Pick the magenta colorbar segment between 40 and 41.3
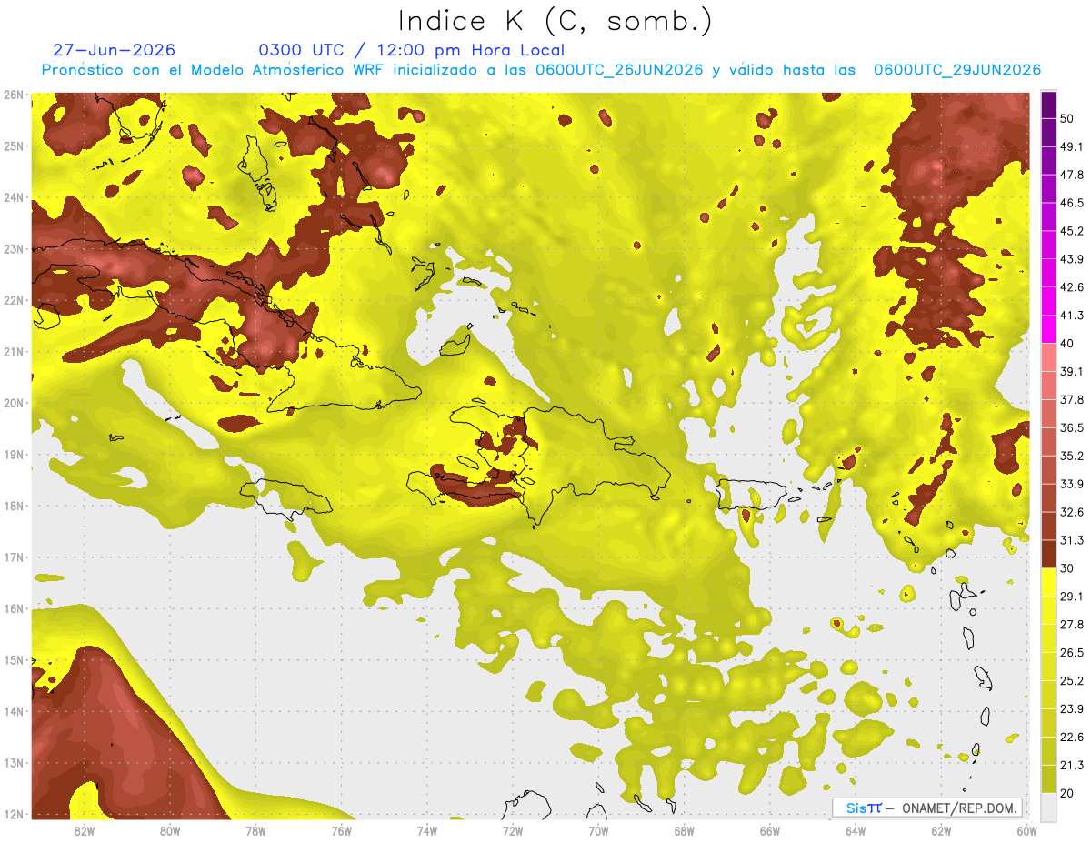This screenshot has height=843, width=1091. 1048,328
